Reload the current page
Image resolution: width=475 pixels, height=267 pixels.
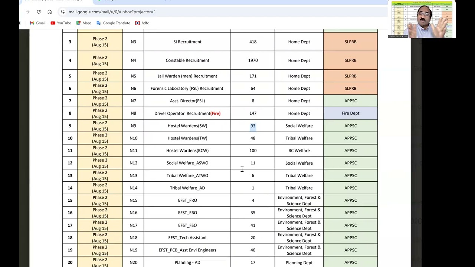click(x=39, y=12)
